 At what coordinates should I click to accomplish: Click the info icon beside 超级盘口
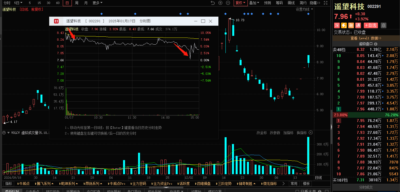(375, 44)
